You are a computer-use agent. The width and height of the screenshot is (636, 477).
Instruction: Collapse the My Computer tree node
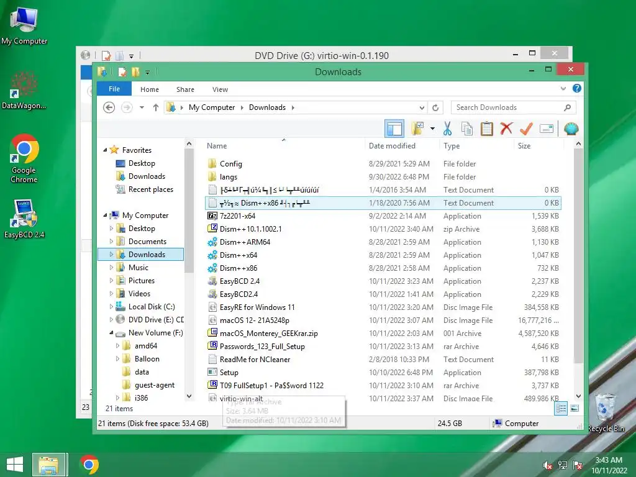pyautogui.click(x=105, y=216)
